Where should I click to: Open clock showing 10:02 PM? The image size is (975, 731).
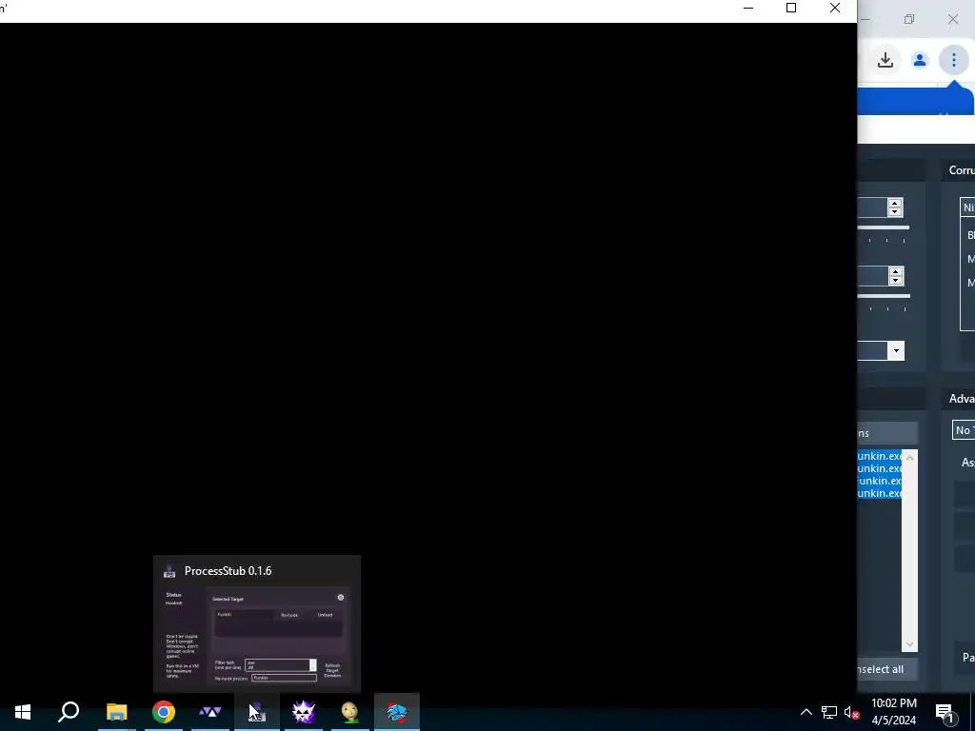click(x=893, y=712)
